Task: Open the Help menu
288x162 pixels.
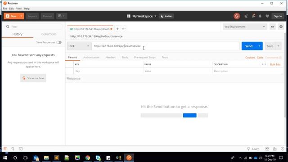Action: (x=27, y=9)
